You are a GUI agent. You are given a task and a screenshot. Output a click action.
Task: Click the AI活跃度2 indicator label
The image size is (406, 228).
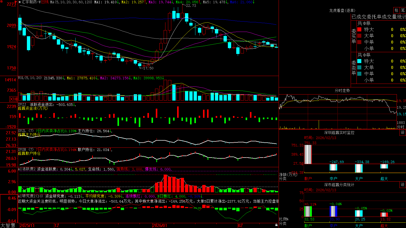(x=27, y=169)
